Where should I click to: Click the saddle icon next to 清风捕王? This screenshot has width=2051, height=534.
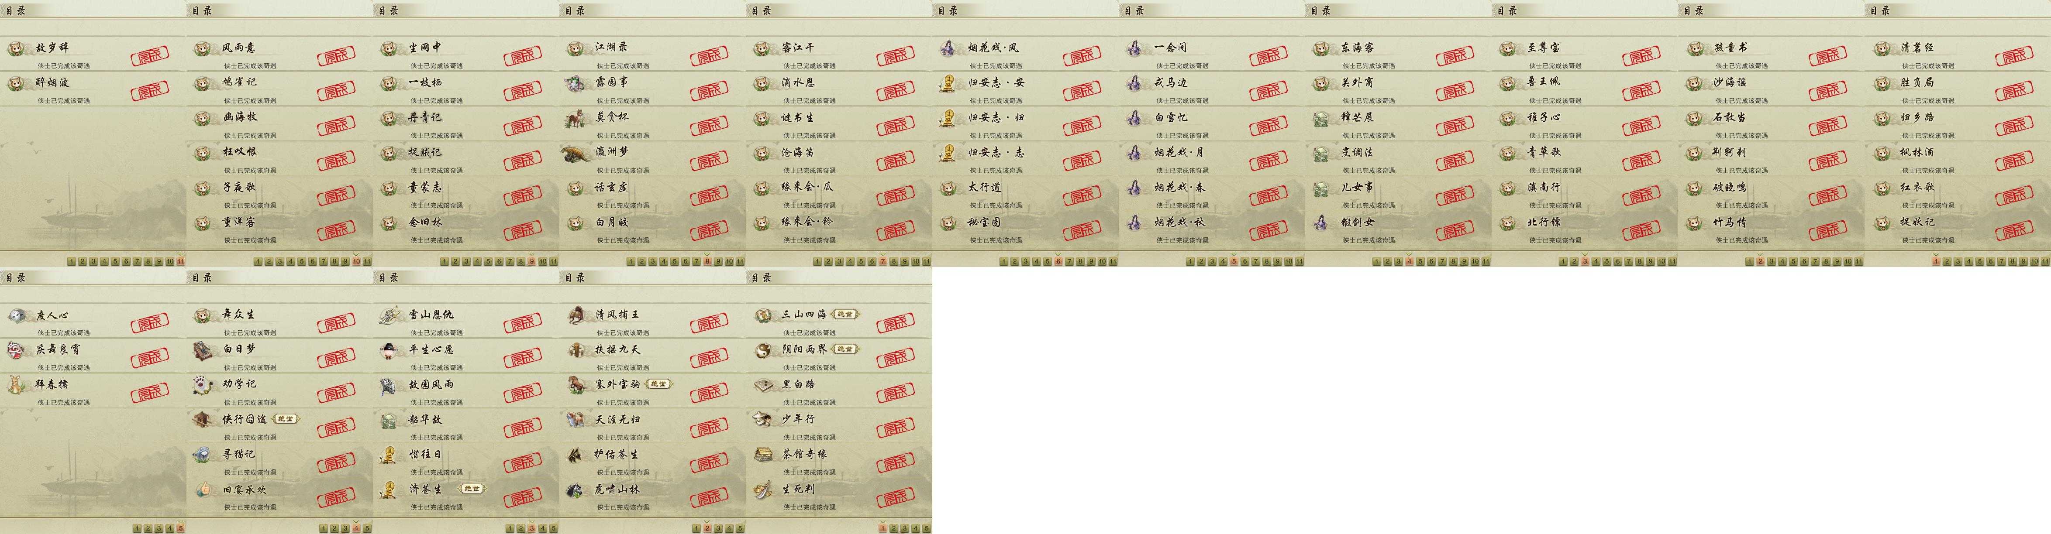pos(576,315)
